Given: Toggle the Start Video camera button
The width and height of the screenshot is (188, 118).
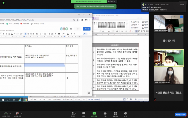Looking at the screenshot, I should 17,114.
